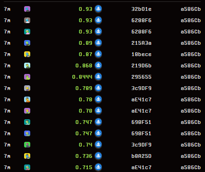
Task: Click the address 18bece
Action: point(141,54)
